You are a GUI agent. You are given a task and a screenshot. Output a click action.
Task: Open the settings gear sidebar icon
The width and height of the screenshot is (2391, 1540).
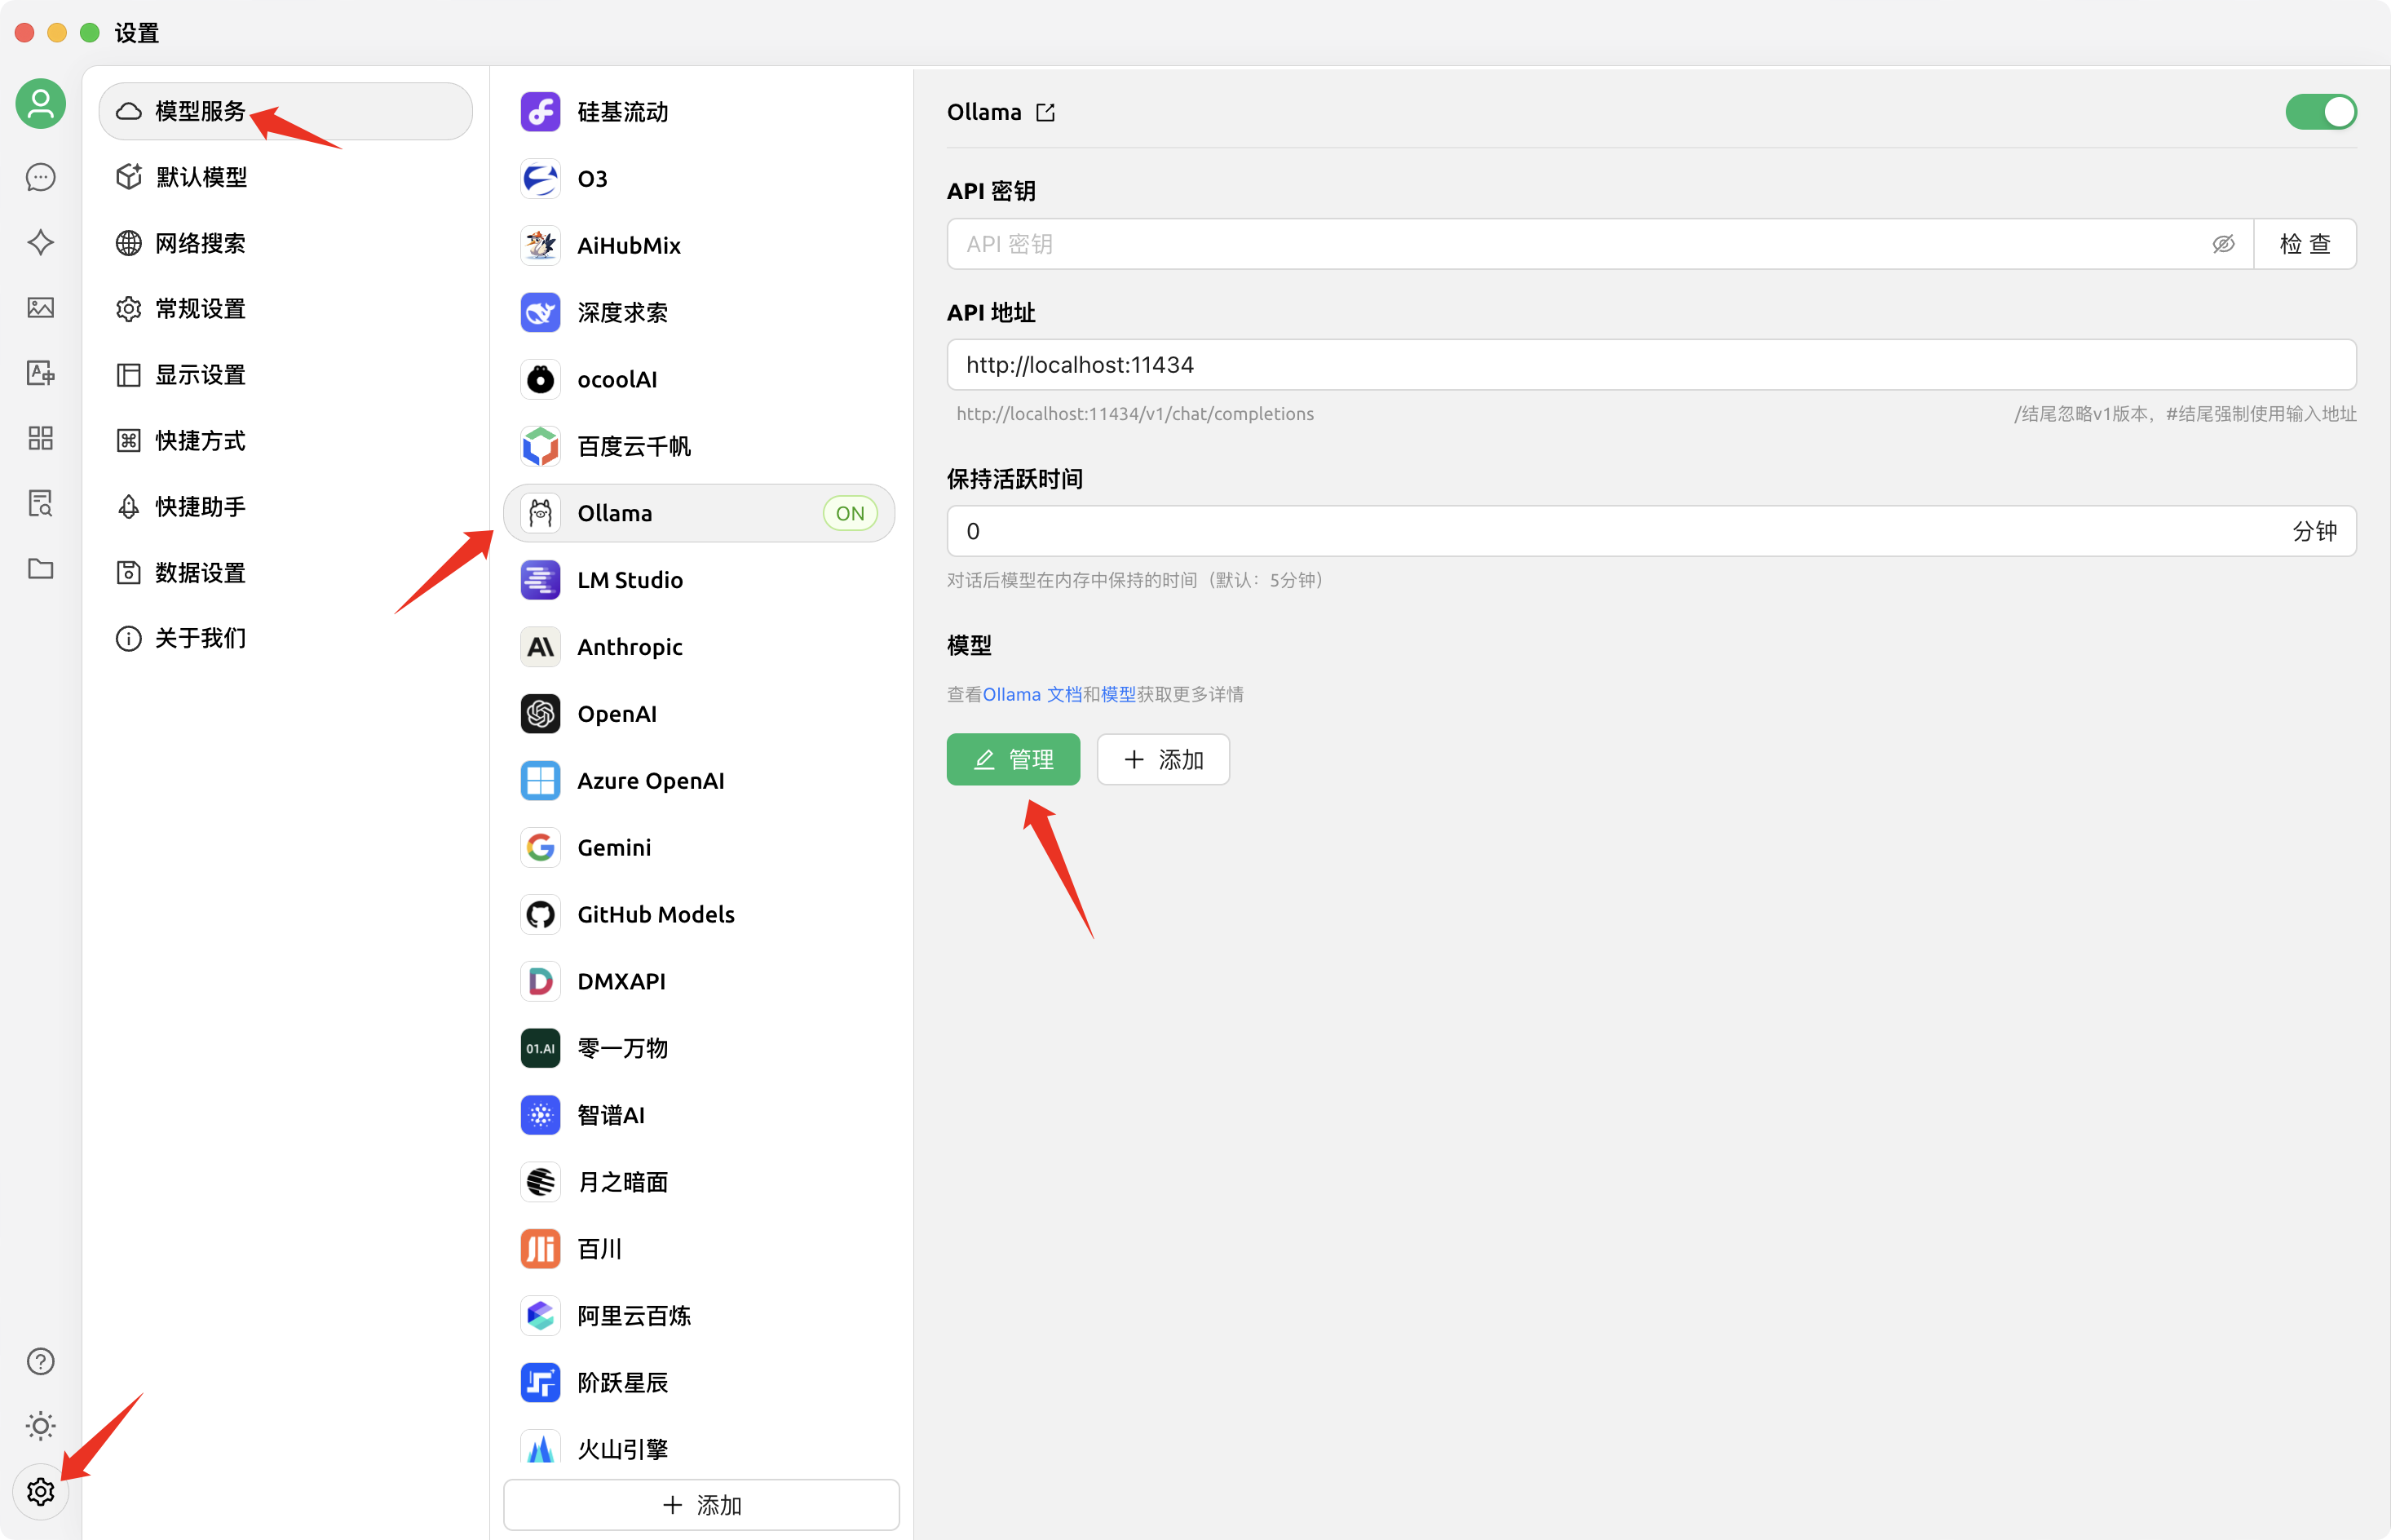[41, 1492]
